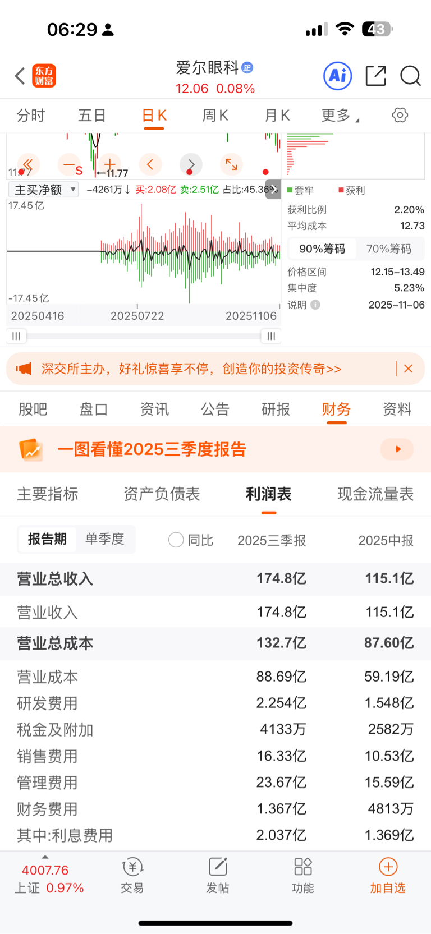Open the 股吧 tab
The image size is (431, 934).
pyautogui.click(x=33, y=410)
